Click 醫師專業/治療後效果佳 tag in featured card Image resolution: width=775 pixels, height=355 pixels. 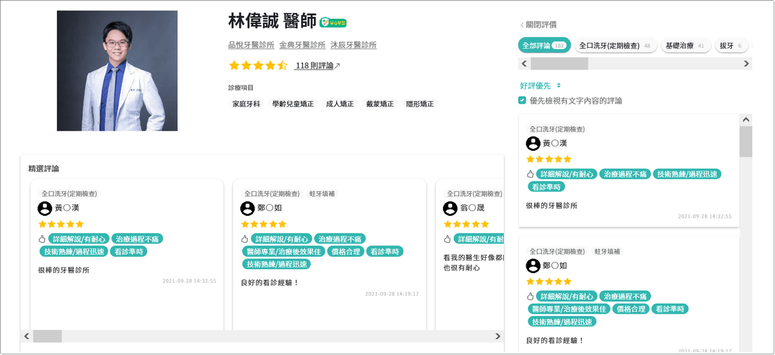[x=283, y=251]
